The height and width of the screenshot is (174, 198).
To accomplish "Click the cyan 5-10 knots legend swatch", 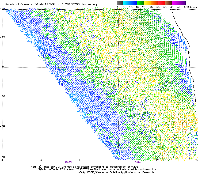I will [x=127, y=3].
